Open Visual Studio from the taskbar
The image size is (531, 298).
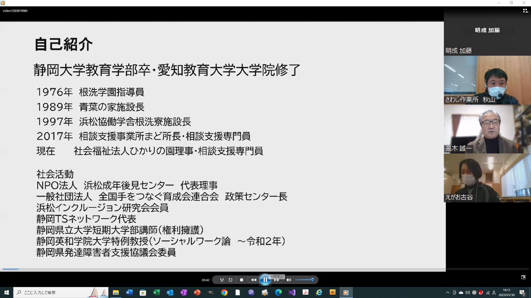coord(292,292)
